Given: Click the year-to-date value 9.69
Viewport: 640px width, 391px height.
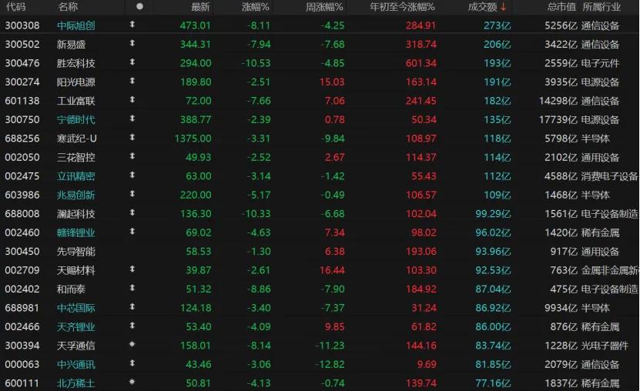Looking at the screenshot, I should coord(427,365).
